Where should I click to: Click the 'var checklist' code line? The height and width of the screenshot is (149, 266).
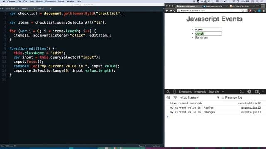pos(66,14)
